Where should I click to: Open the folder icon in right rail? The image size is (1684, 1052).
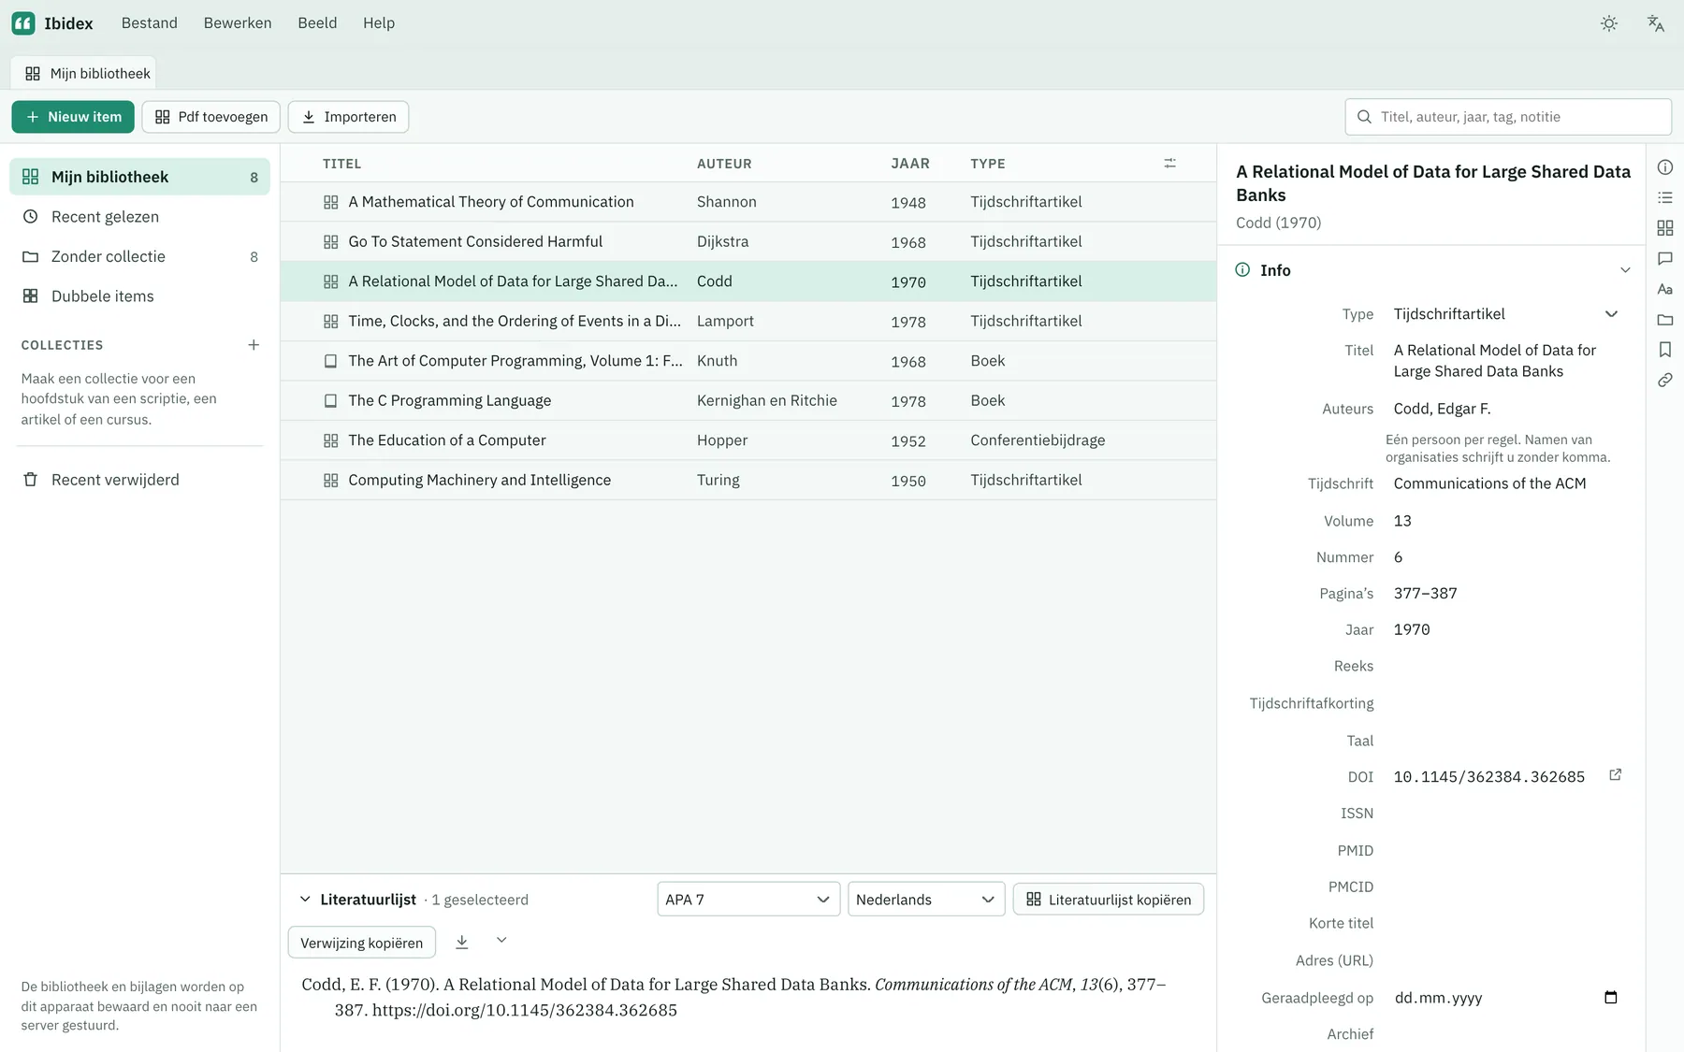coord(1665,320)
